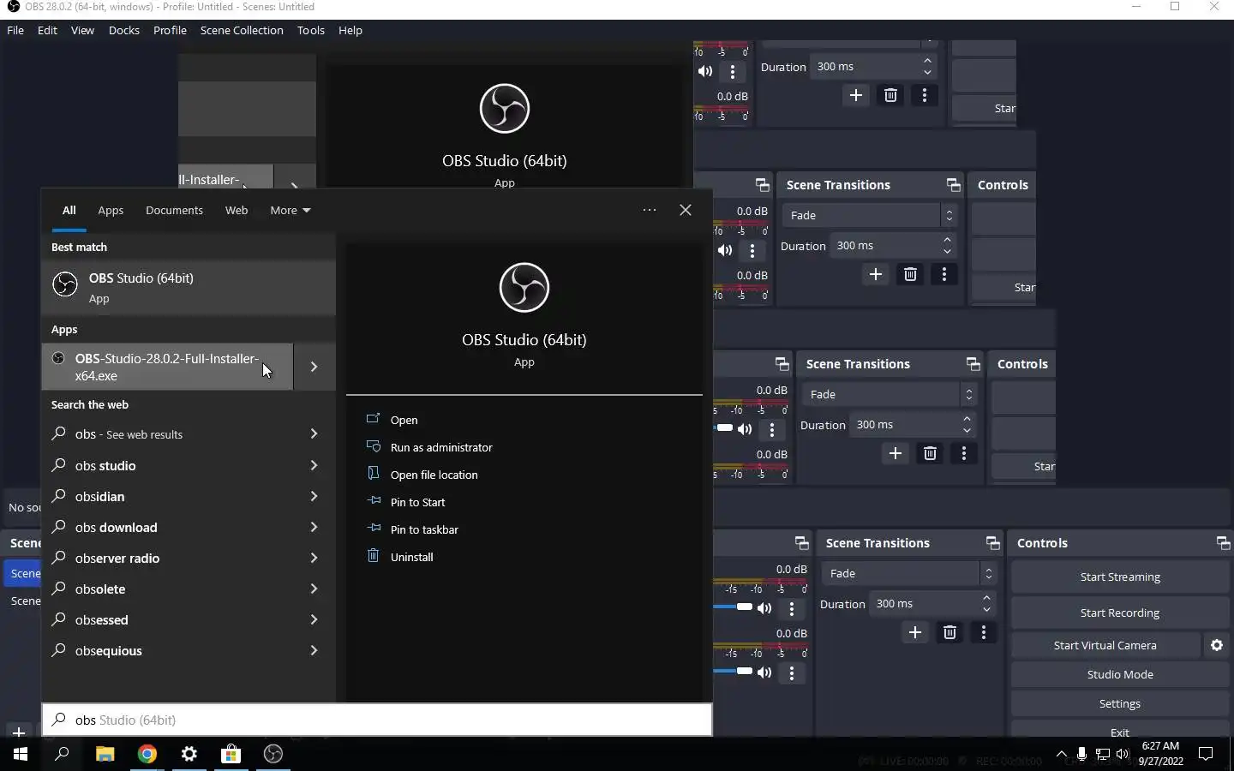Expand chevron for 'obs - See web results'
The image size is (1234, 771).
314,434
